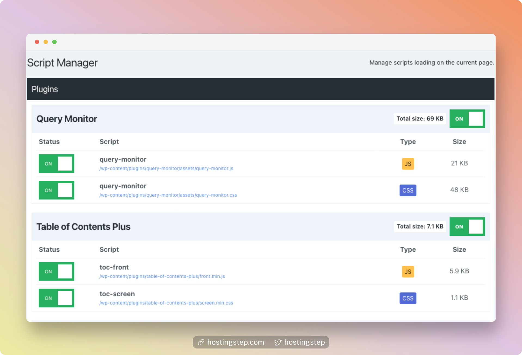Open the front.min.js file path link
This screenshot has height=355, width=522.
coord(162,276)
